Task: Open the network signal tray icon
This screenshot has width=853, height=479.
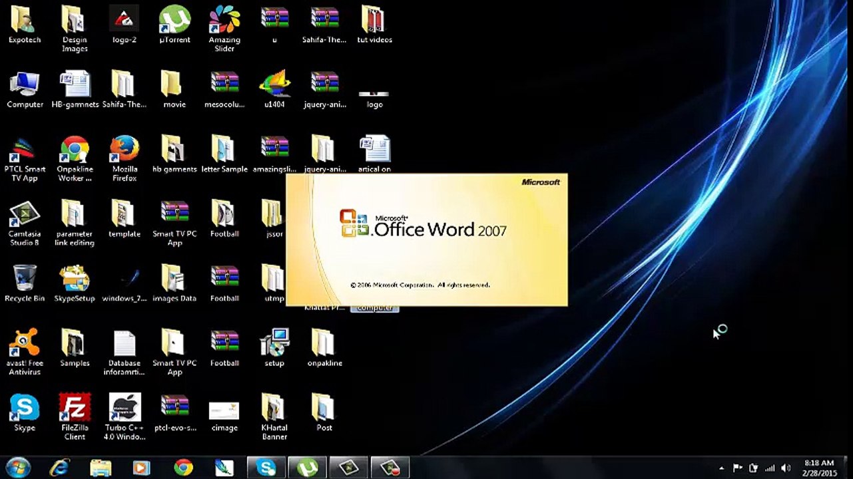Action: pyautogui.click(x=770, y=468)
